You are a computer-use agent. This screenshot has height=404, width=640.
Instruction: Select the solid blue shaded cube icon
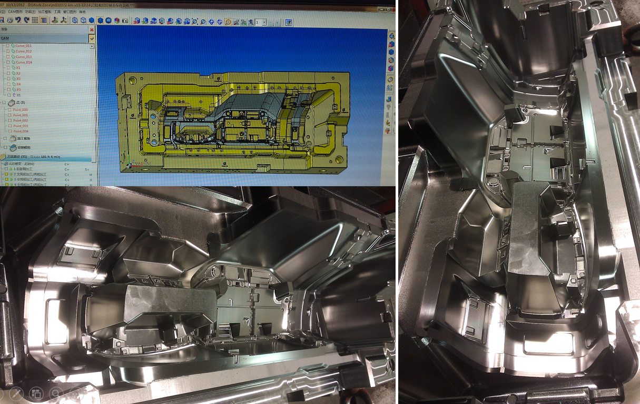92,21
